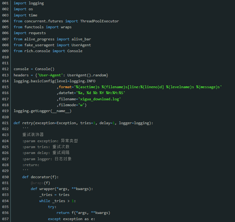The height and width of the screenshot is (222, 235).
Task: Click 'ThreadPoolExecutor' on line 004
Action: 100,21
